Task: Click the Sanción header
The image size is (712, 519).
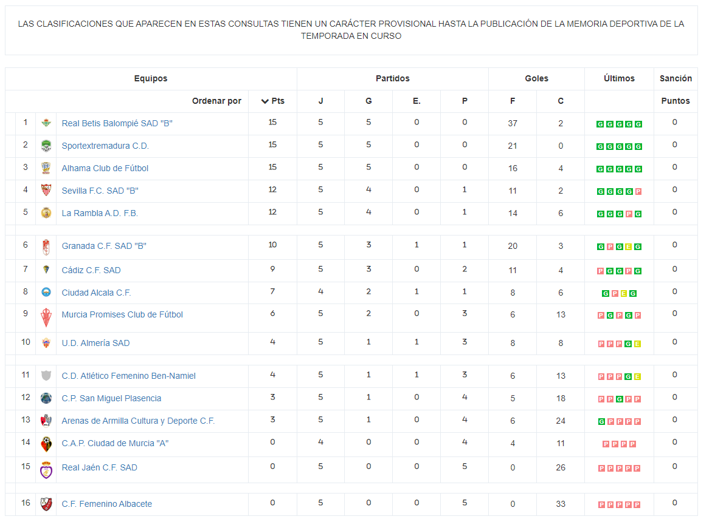Action: click(676, 78)
